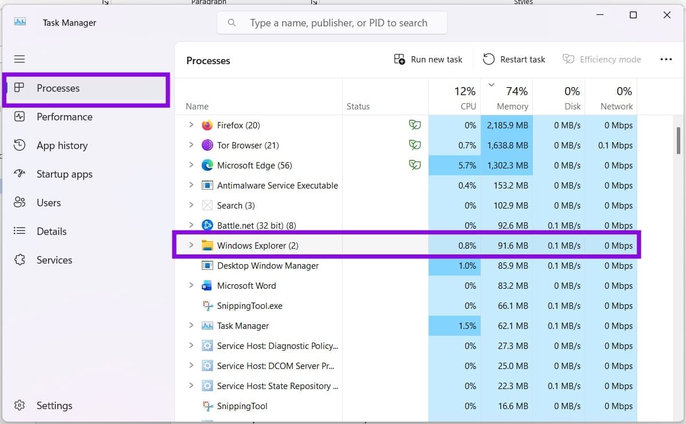Click Microsoft Edge efficiency mode leaf icon
Screen dimensions: 686x424
(415, 165)
